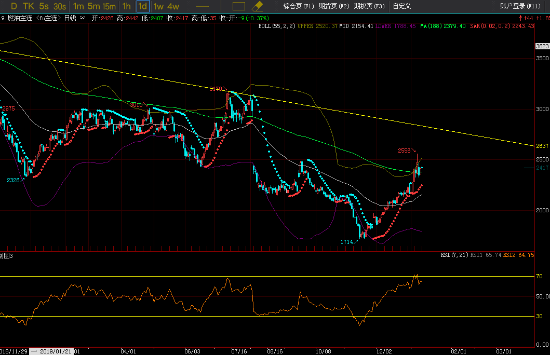Image resolution: width=550 pixels, height=355 pixels.
Task: Click the 副图3 sub-chart label
Action: pyautogui.click(x=6, y=256)
